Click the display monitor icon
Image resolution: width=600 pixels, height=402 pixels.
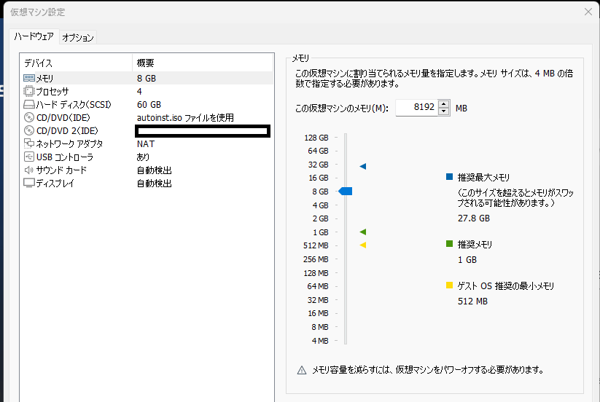pyautogui.click(x=28, y=183)
